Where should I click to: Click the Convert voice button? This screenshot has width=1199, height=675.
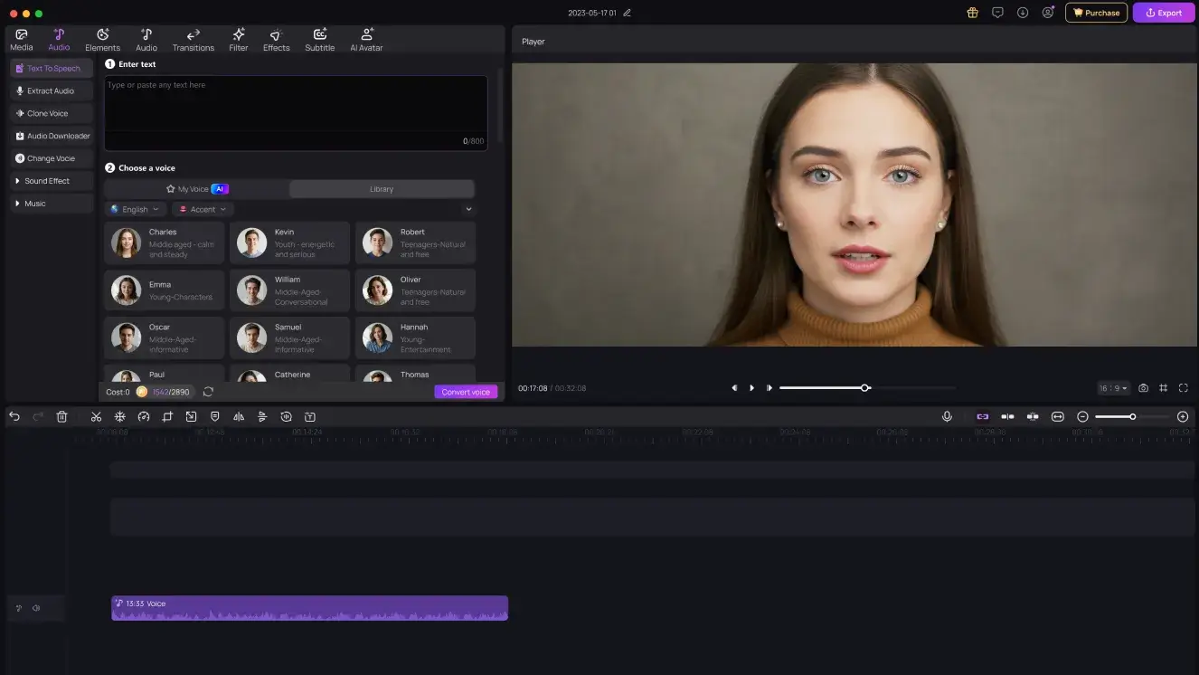pyautogui.click(x=466, y=392)
